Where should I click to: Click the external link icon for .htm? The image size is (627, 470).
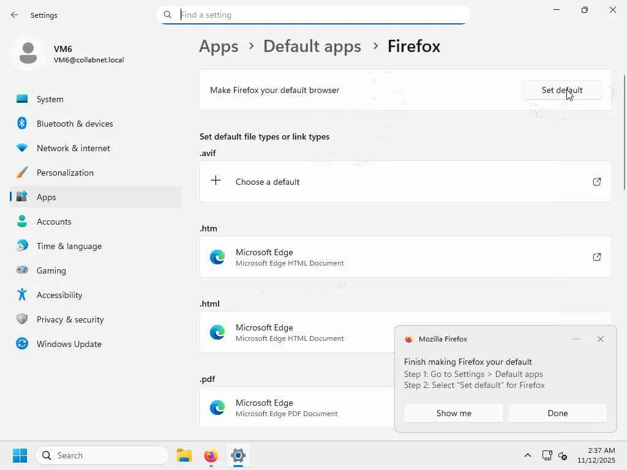[x=596, y=257]
